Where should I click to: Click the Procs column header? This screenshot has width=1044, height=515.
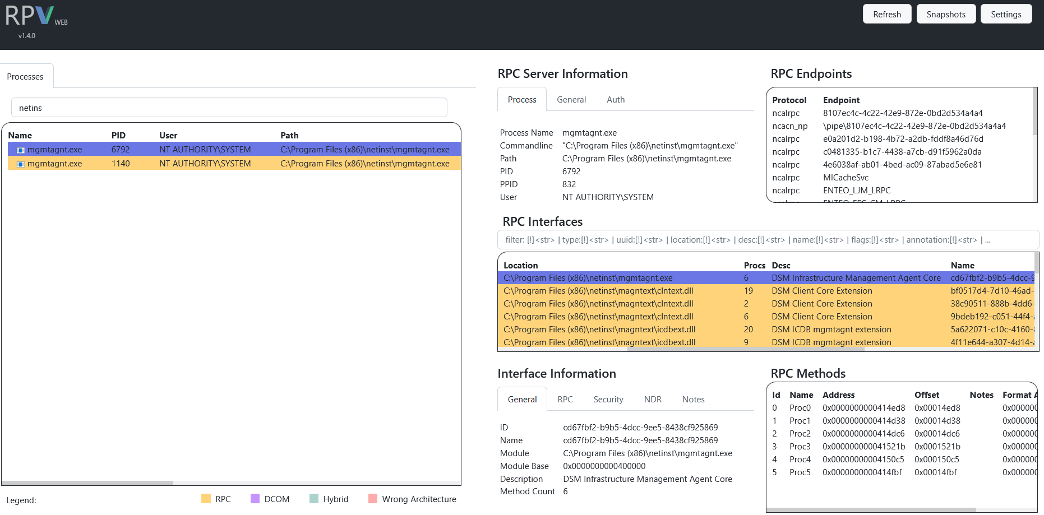[754, 265]
